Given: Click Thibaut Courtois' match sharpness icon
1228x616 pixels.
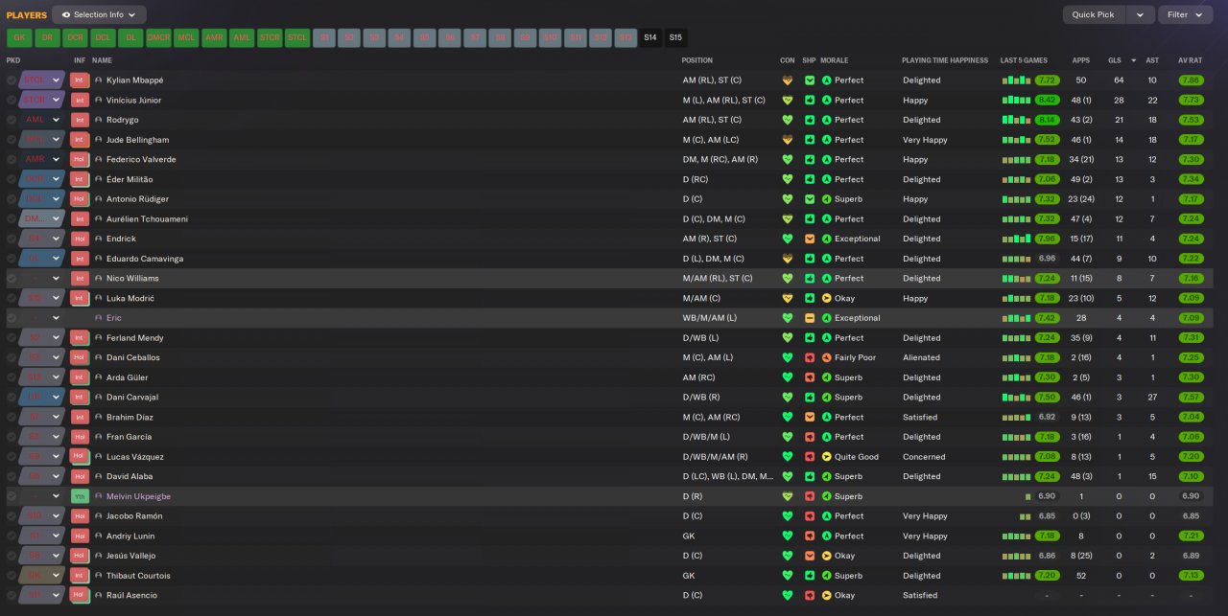Looking at the screenshot, I should pyautogui.click(x=810, y=576).
